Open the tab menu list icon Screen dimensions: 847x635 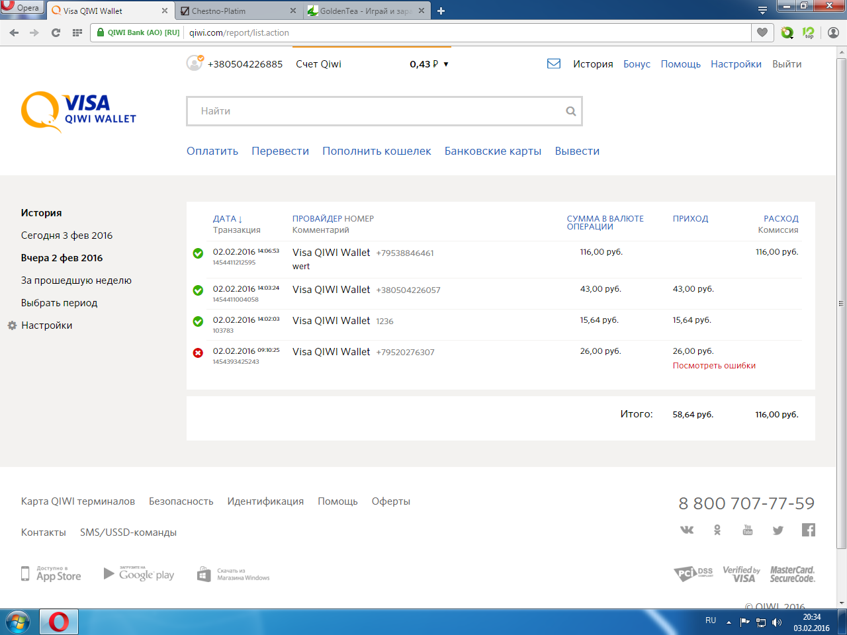[x=762, y=11]
